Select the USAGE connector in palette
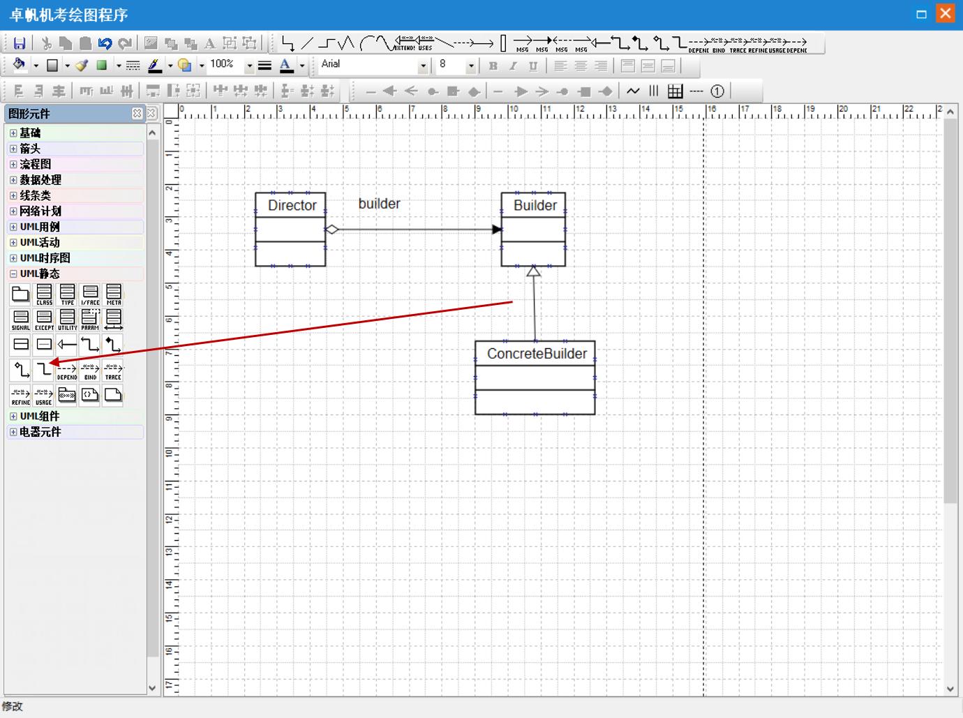The width and height of the screenshot is (963, 718). coord(44,395)
